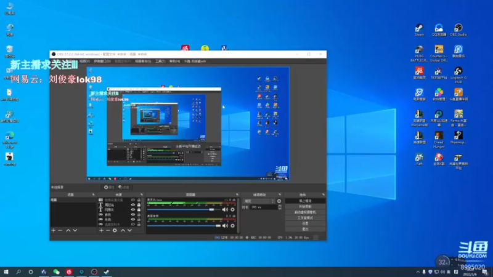
Task: Open taskbar search magnifier
Action: [18, 272]
